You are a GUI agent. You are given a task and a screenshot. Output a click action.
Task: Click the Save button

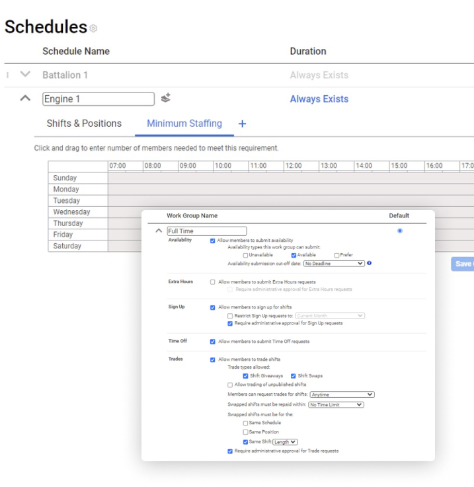(x=463, y=264)
